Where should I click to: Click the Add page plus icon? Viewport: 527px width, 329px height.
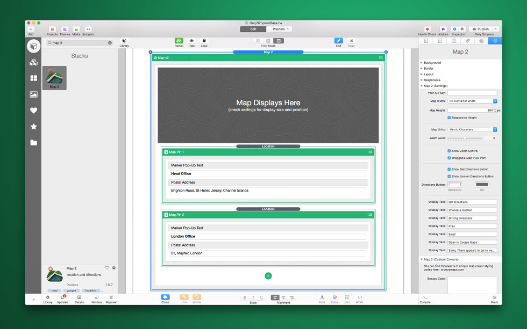click(31, 29)
